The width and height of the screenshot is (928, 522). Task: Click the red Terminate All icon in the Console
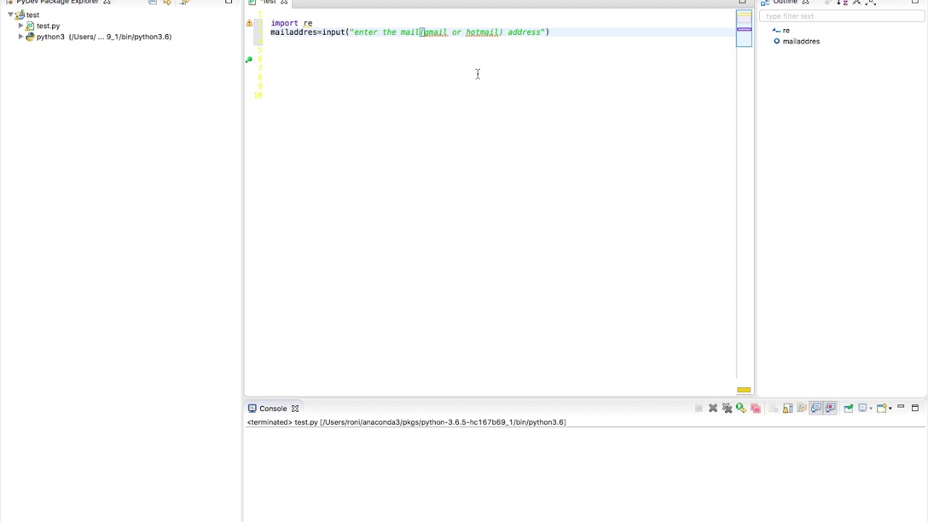tap(755, 408)
